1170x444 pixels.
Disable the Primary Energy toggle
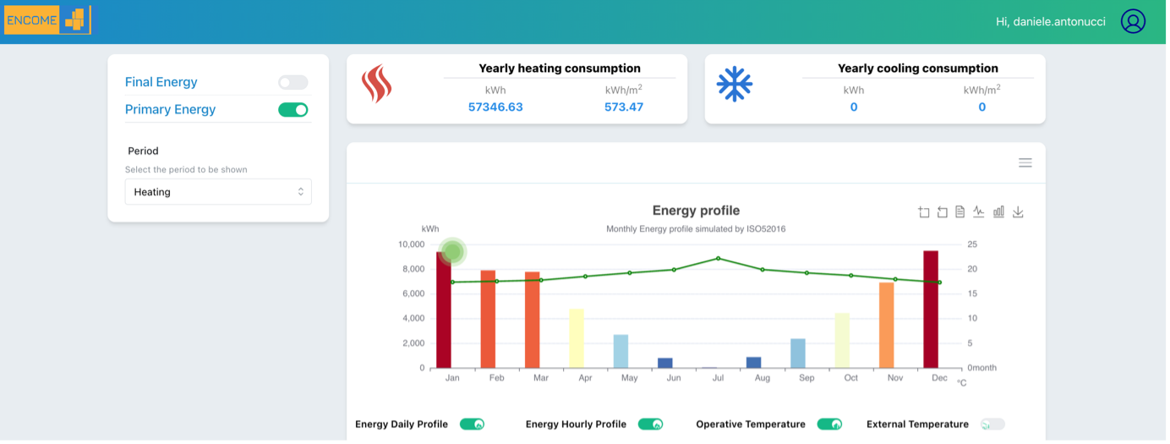tap(293, 110)
